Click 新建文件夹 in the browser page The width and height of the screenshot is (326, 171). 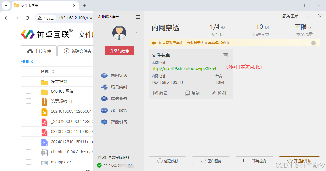[75, 51]
